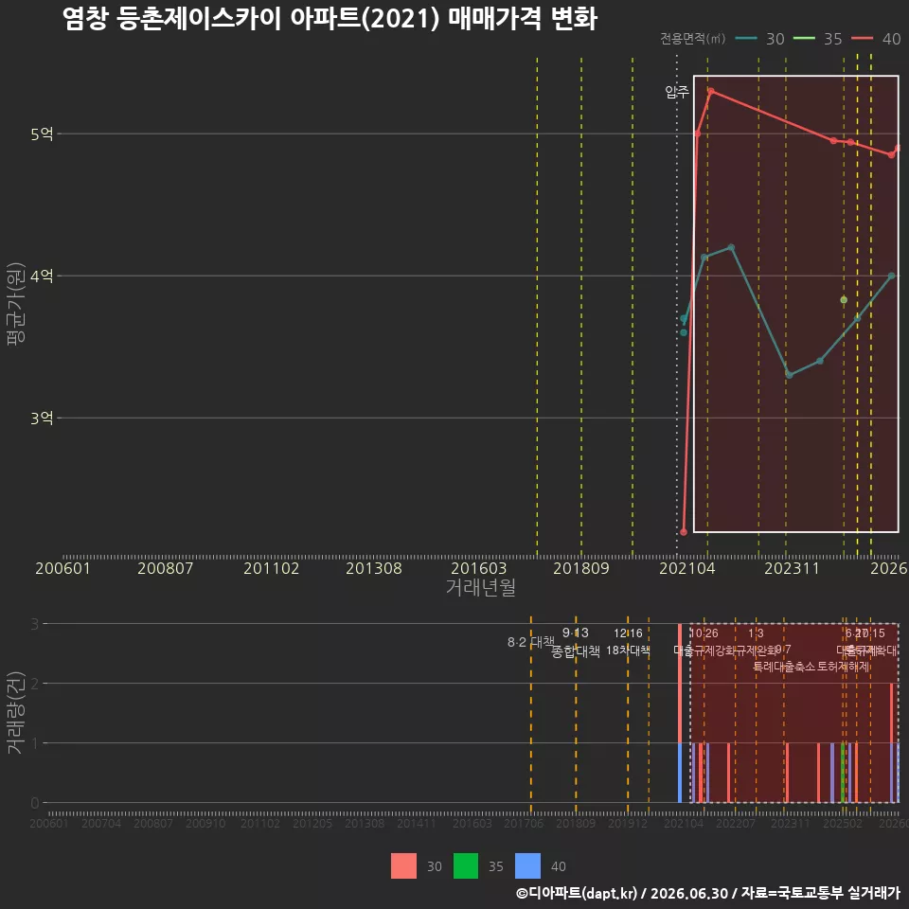The width and height of the screenshot is (909, 909).
Task: Click the 10·26 annotation label
Action: (704, 633)
